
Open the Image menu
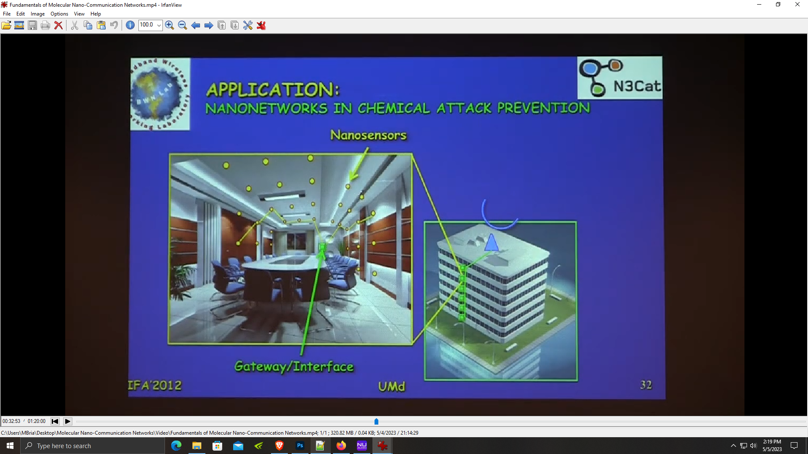[x=37, y=14]
